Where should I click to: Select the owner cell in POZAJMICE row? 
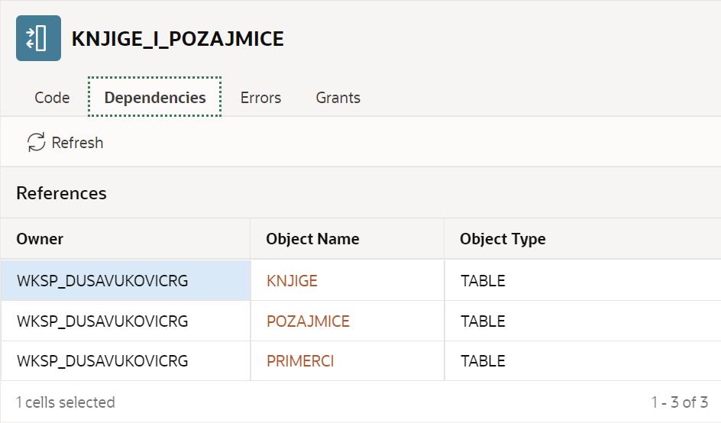point(102,321)
